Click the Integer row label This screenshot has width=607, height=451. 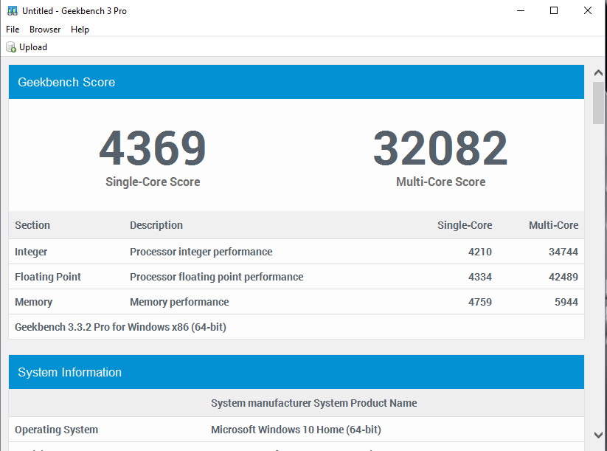(31, 252)
